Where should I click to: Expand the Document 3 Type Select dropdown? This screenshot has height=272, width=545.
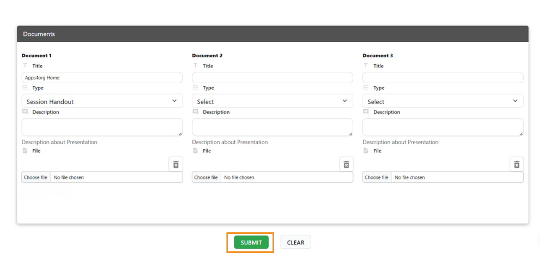click(x=443, y=101)
